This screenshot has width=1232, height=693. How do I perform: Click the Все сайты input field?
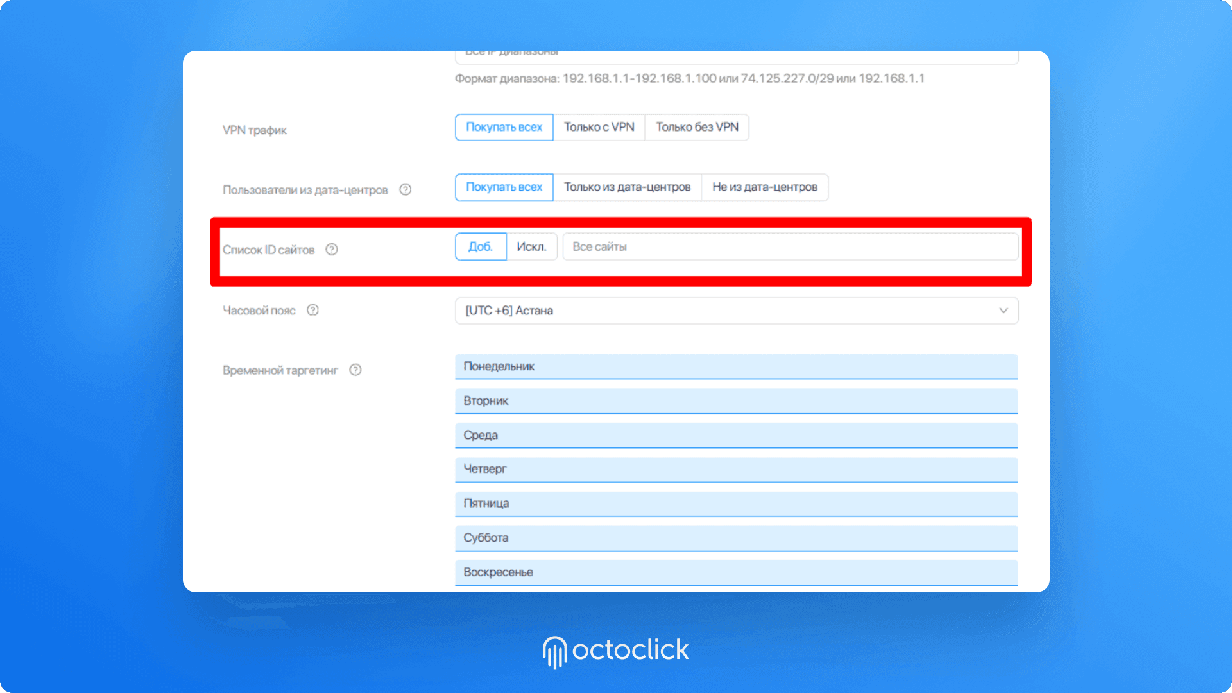coord(791,246)
